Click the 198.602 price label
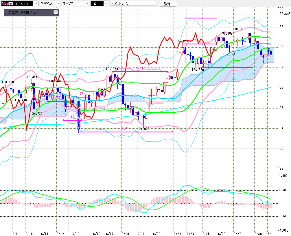Viewport: 291px width, 236px height. coord(226,33)
